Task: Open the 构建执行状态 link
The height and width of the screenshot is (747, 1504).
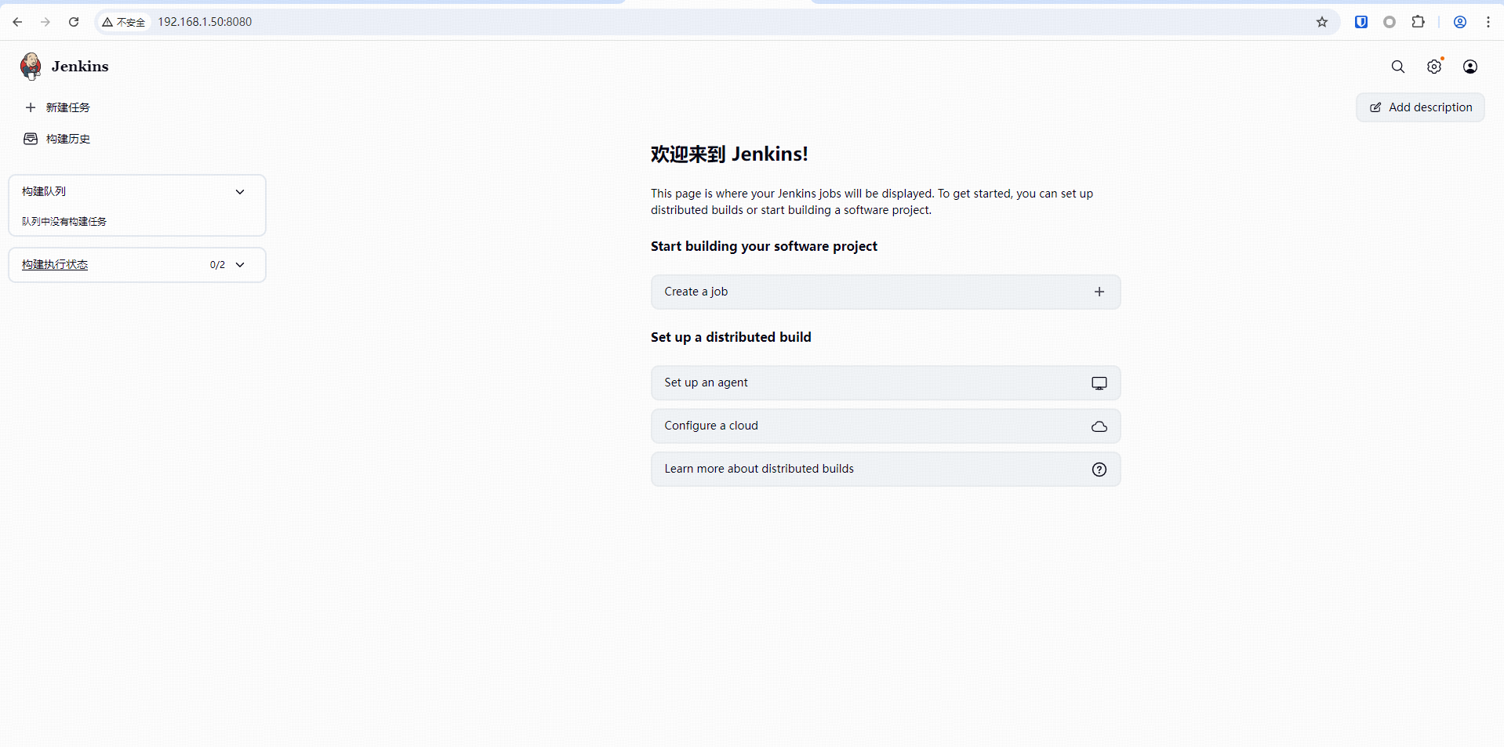Action: pos(55,265)
